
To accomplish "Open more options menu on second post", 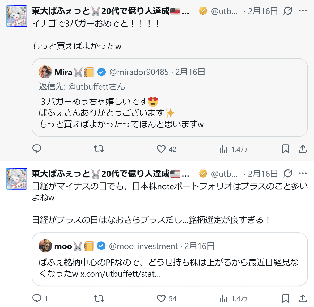I will coord(303,174).
